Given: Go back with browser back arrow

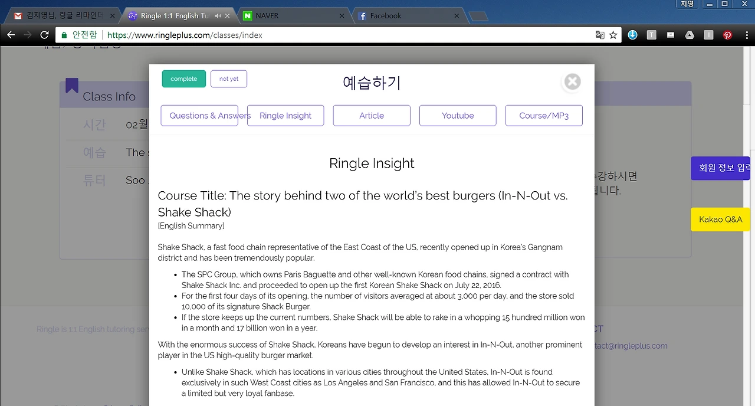Looking at the screenshot, I should click(11, 35).
